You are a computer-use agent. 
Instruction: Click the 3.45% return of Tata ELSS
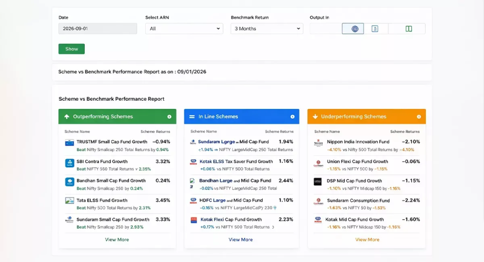163,201
